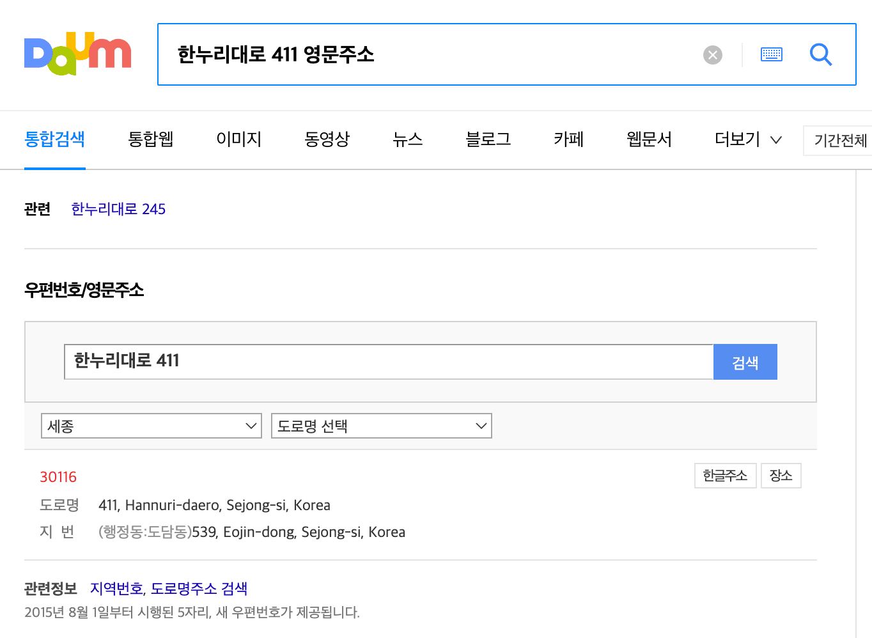The image size is (872, 638).
Task: Click the 장소 button
Action: (781, 476)
